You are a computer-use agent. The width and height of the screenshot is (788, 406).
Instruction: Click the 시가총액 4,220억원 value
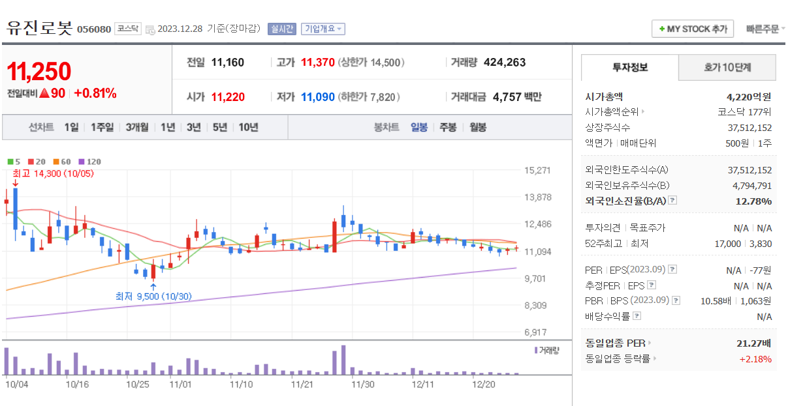pos(749,96)
